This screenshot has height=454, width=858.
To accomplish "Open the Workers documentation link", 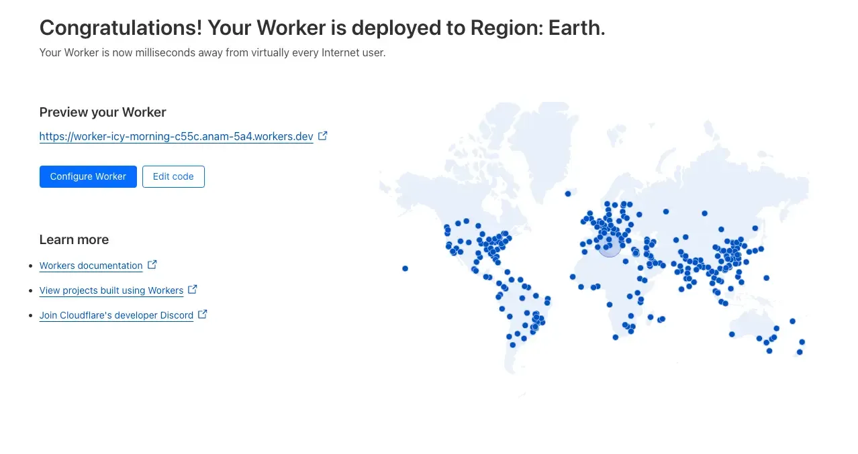I will click(91, 266).
